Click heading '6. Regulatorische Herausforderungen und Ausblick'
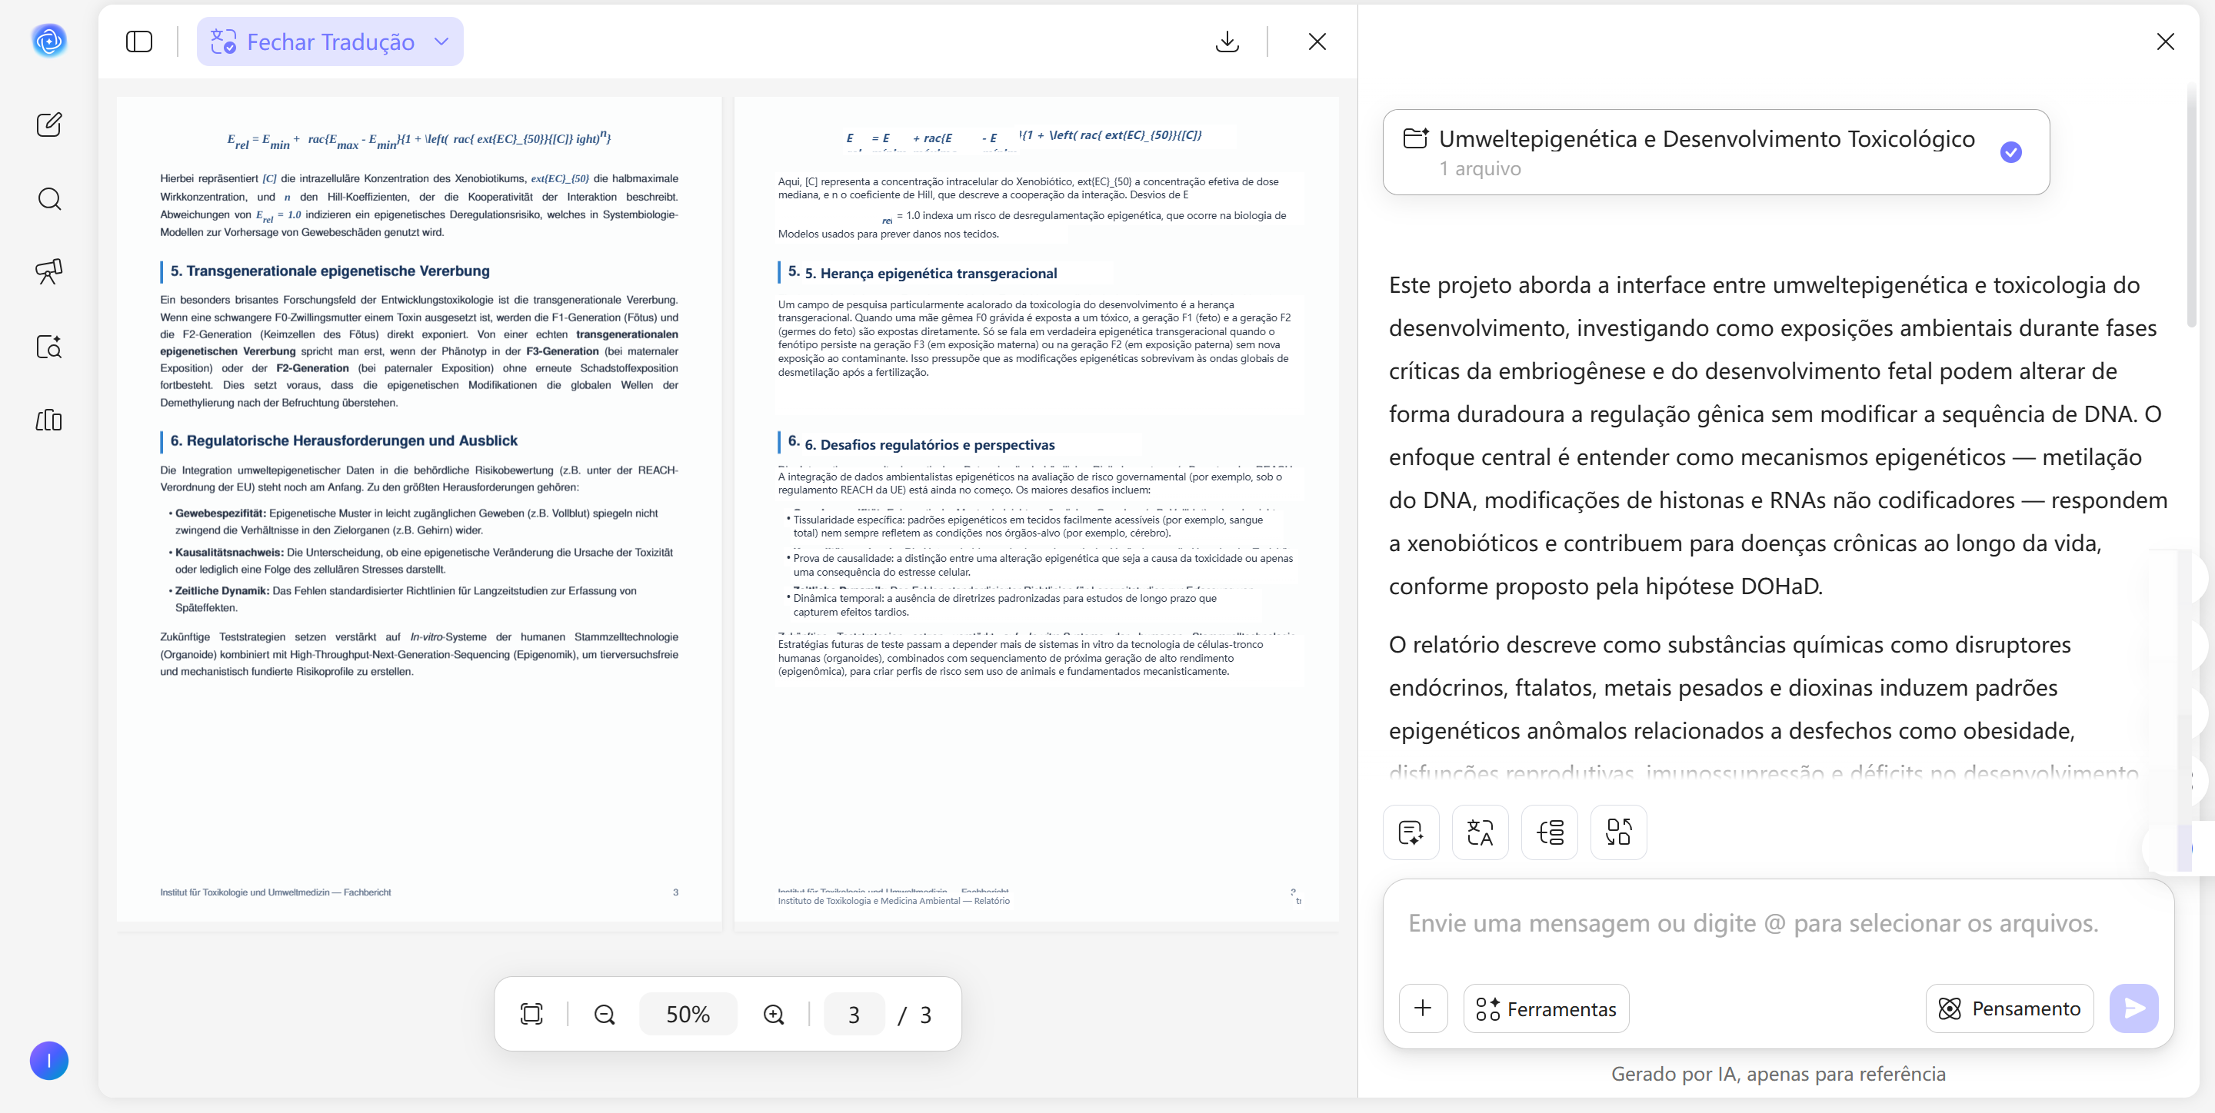The width and height of the screenshot is (2215, 1113). 343,441
